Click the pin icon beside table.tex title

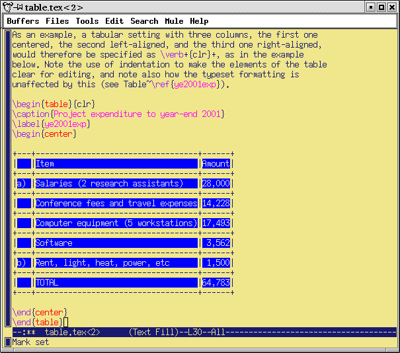point(19,7)
